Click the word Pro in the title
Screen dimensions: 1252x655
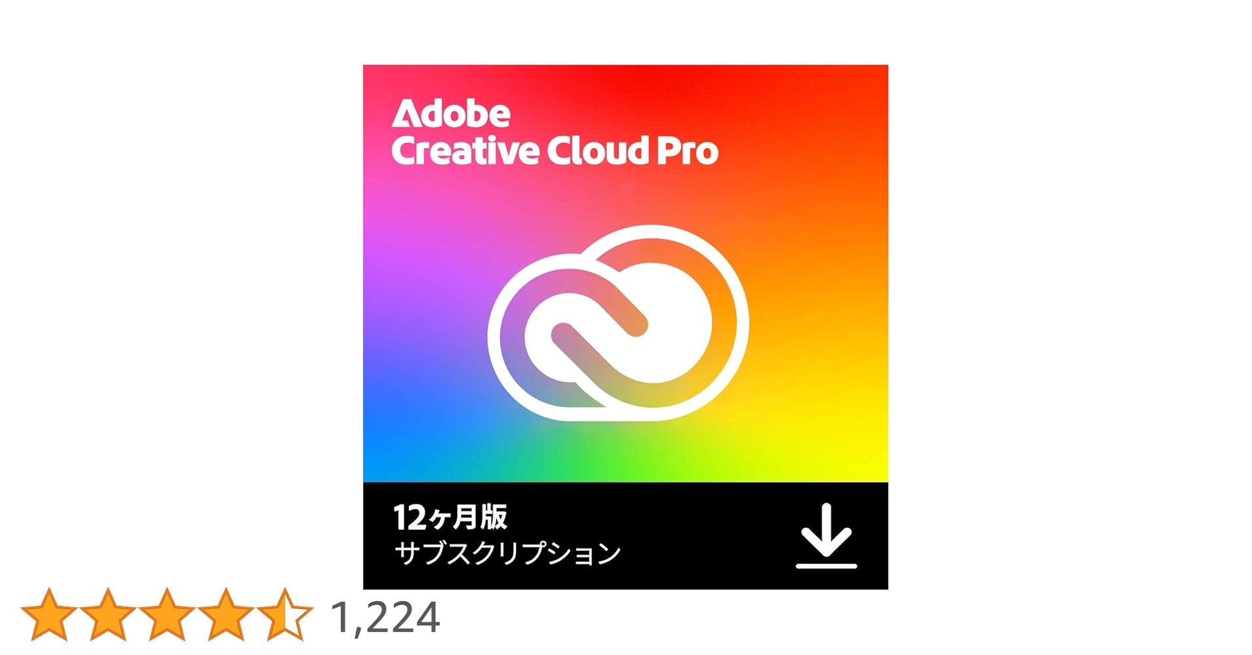point(687,151)
